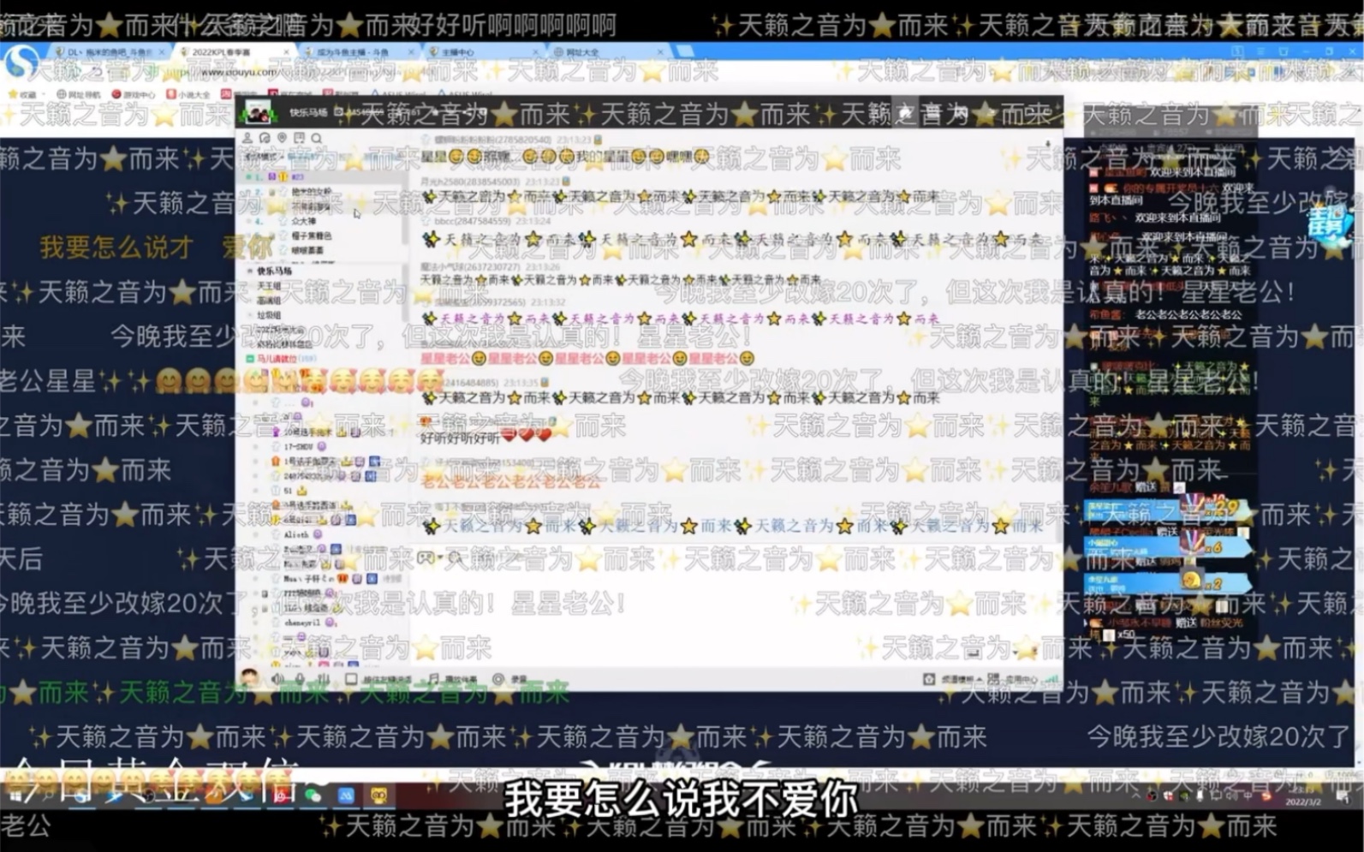Click the speaker volume icon at YY bottom
1364x852 pixels.
coord(277,679)
